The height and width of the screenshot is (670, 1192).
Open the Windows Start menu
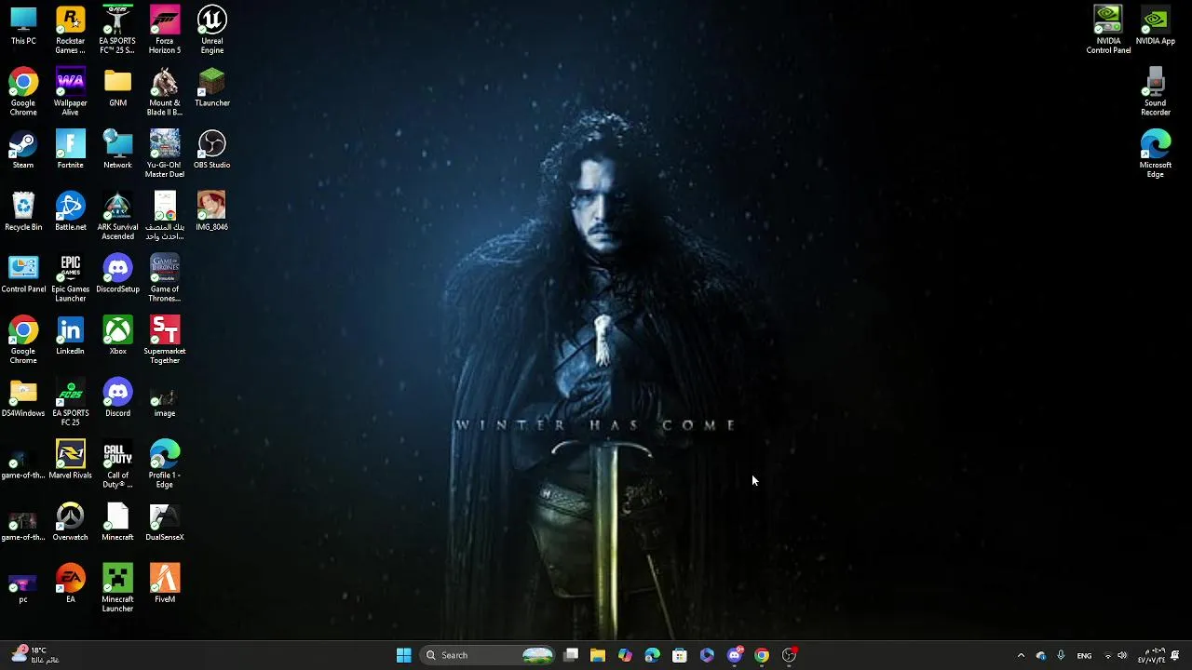(x=404, y=655)
